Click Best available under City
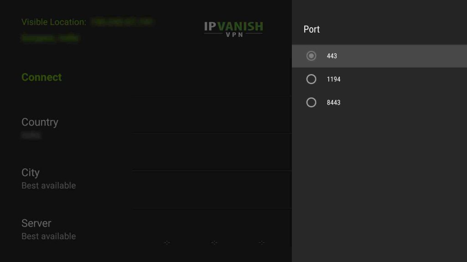The image size is (467, 262). [x=48, y=186]
